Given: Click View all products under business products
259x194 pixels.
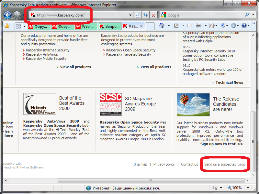Looking at the screenshot, I should pyautogui.click(x=156, y=67).
